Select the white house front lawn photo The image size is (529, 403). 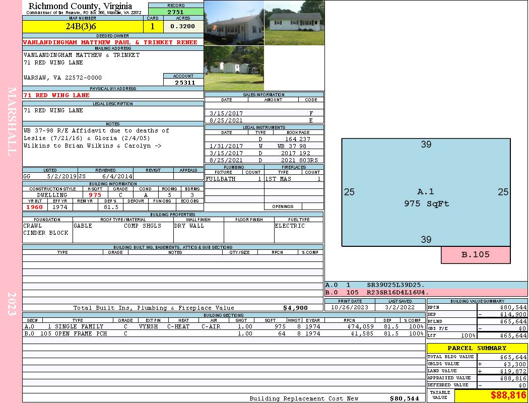pyautogui.click(x=294, y=23)
